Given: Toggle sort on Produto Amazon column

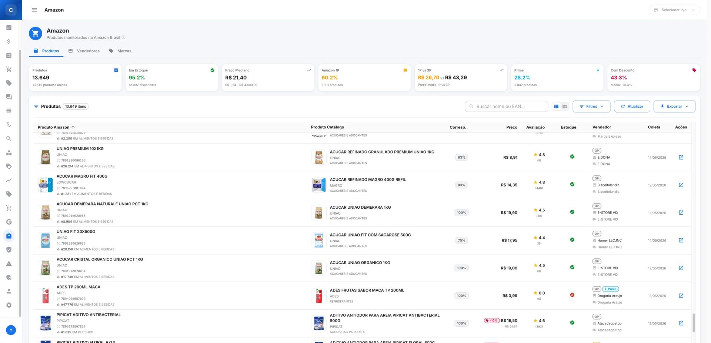Looking at the screenshot, I should coord(56,127).
